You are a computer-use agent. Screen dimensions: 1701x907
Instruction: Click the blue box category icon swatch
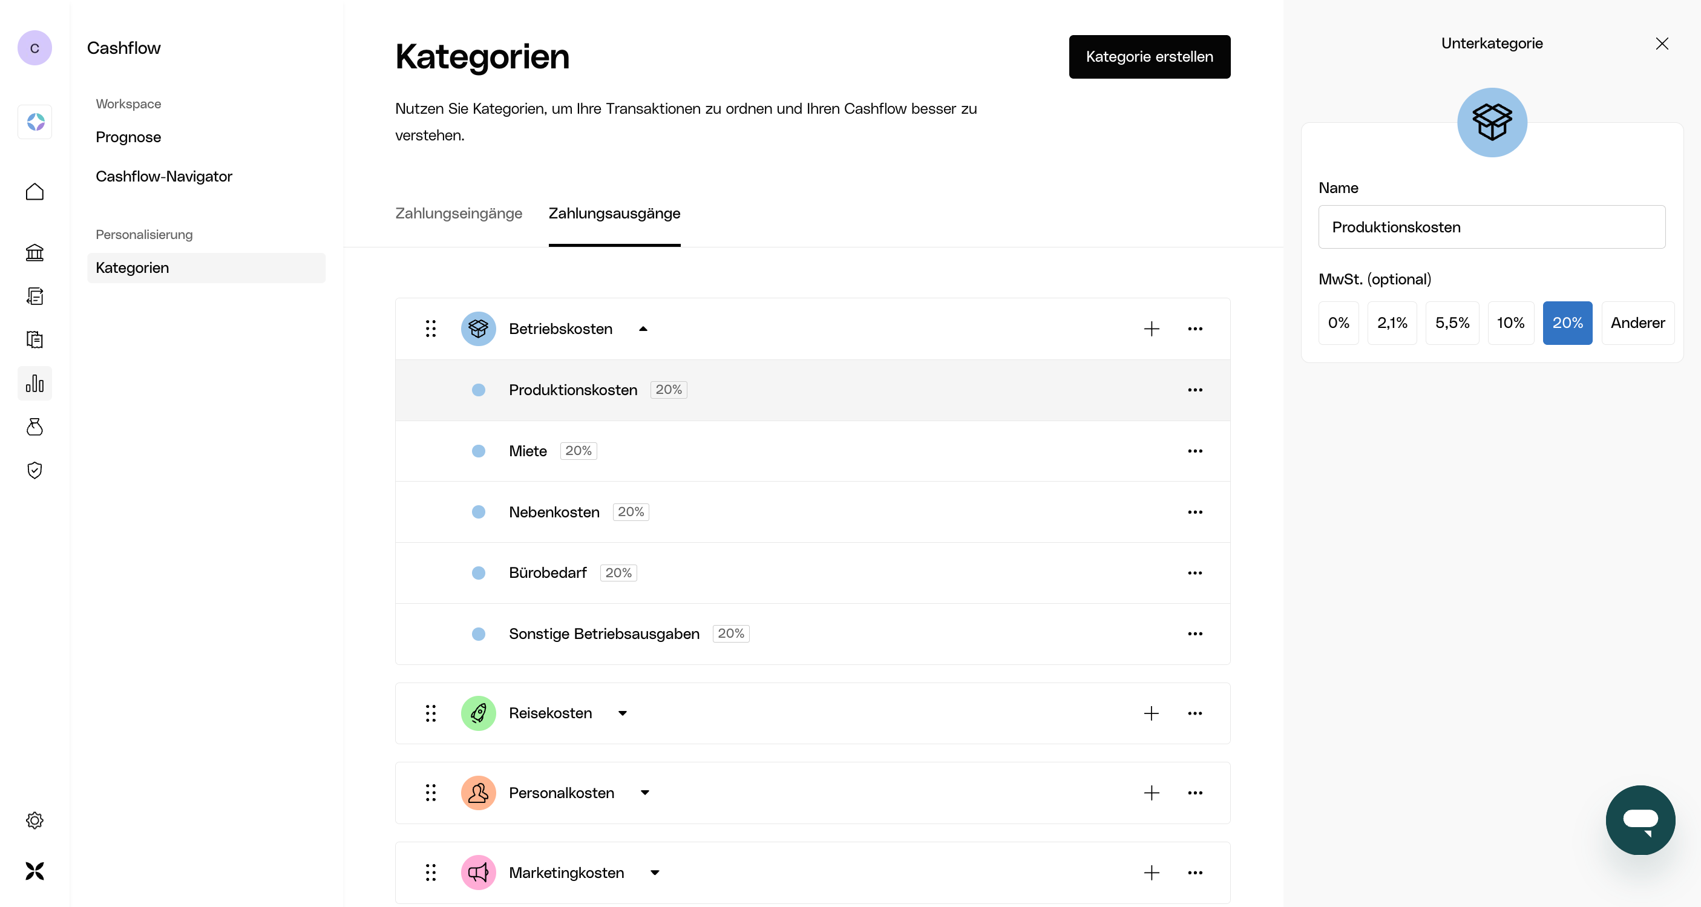(x=1491, y=122)
